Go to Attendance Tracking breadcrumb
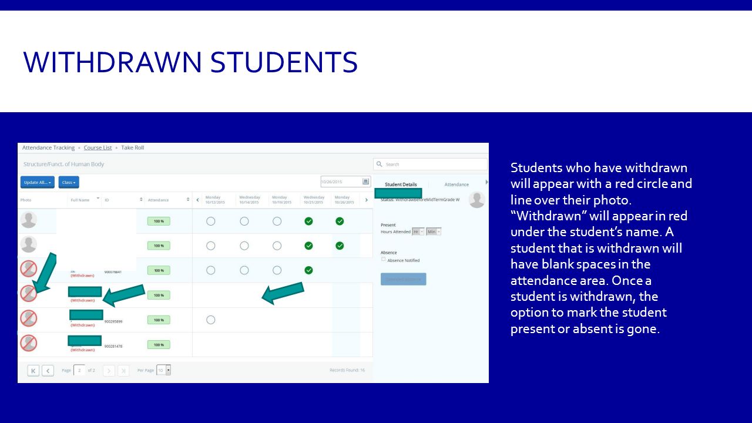Viewport: 752px width, 423px height. [x=48, y=147]
